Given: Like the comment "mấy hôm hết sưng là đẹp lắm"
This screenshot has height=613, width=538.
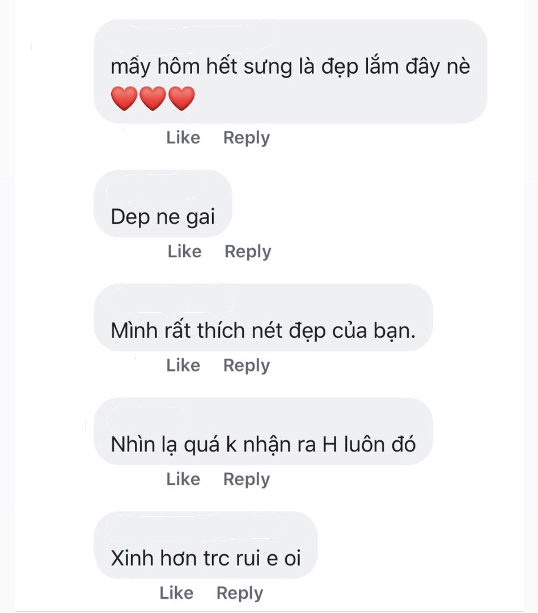Looking at the screenshot, I should [183, 138].
